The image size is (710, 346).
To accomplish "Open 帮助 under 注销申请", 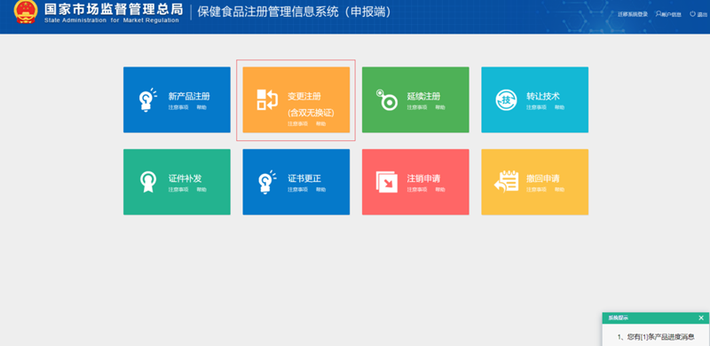I will coord(439,190).
